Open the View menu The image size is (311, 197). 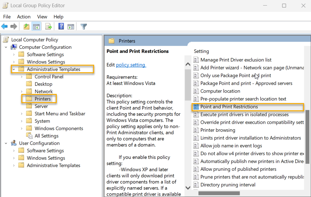(42, 16)
